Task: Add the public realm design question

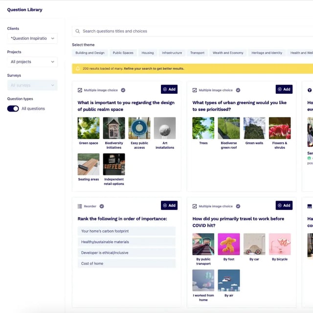Action: [x=169, y=89]
